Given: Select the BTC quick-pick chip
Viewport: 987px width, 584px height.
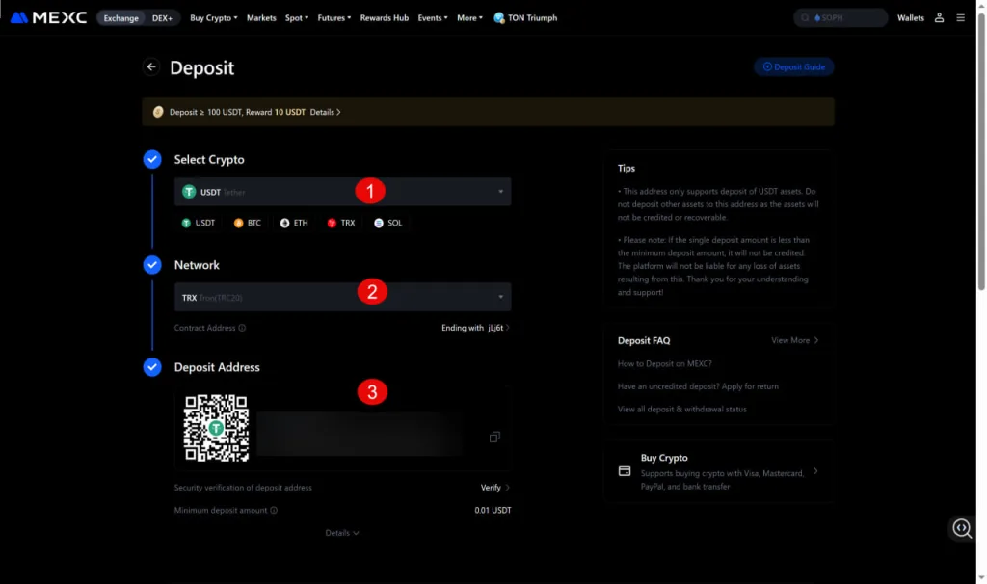Looking at the screenshot, I should [x=248, y=223].
